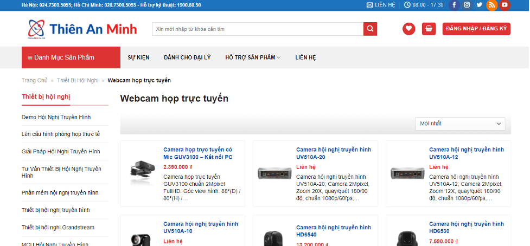530x246 pixels.
Task: Open the Facebook social icon
Action: (454, 5)
